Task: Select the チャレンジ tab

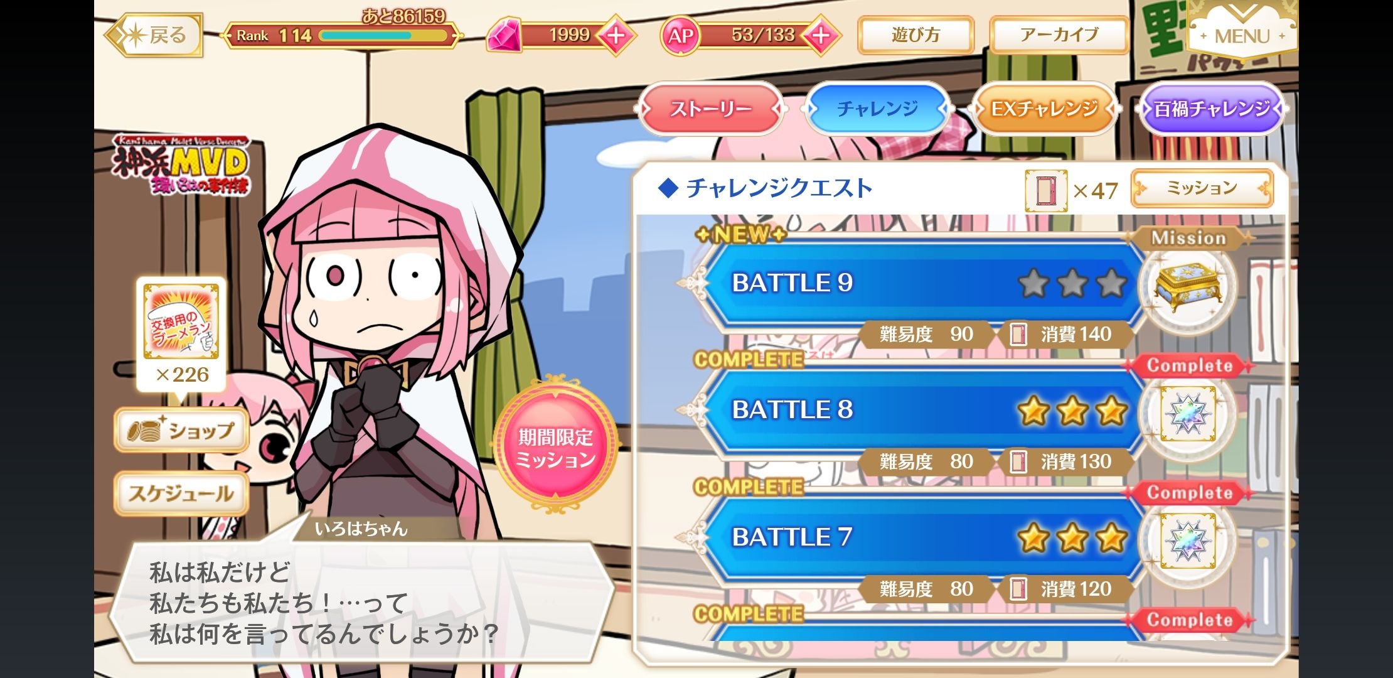Action: coord(877,109)
